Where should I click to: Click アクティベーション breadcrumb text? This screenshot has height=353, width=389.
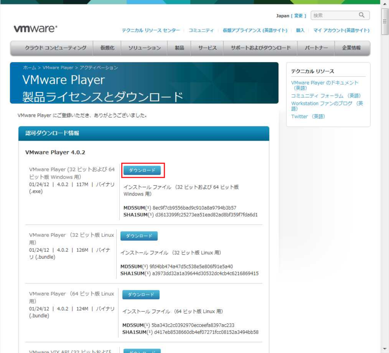point(99,68)
